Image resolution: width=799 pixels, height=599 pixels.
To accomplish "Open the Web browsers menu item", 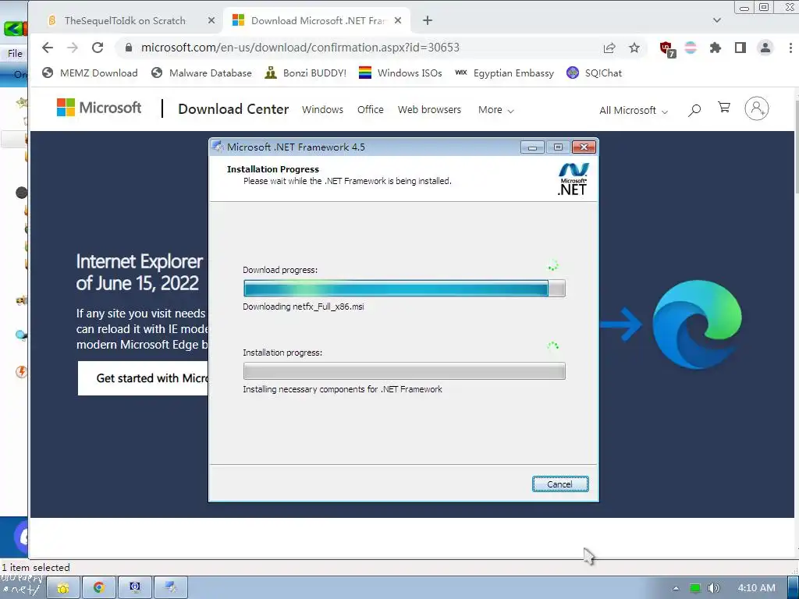I will point(430,109).
